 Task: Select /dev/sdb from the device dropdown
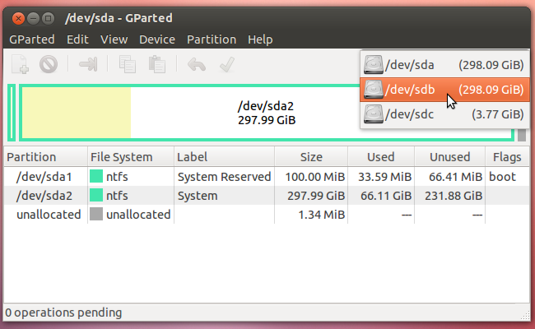[x=444, y=90]
